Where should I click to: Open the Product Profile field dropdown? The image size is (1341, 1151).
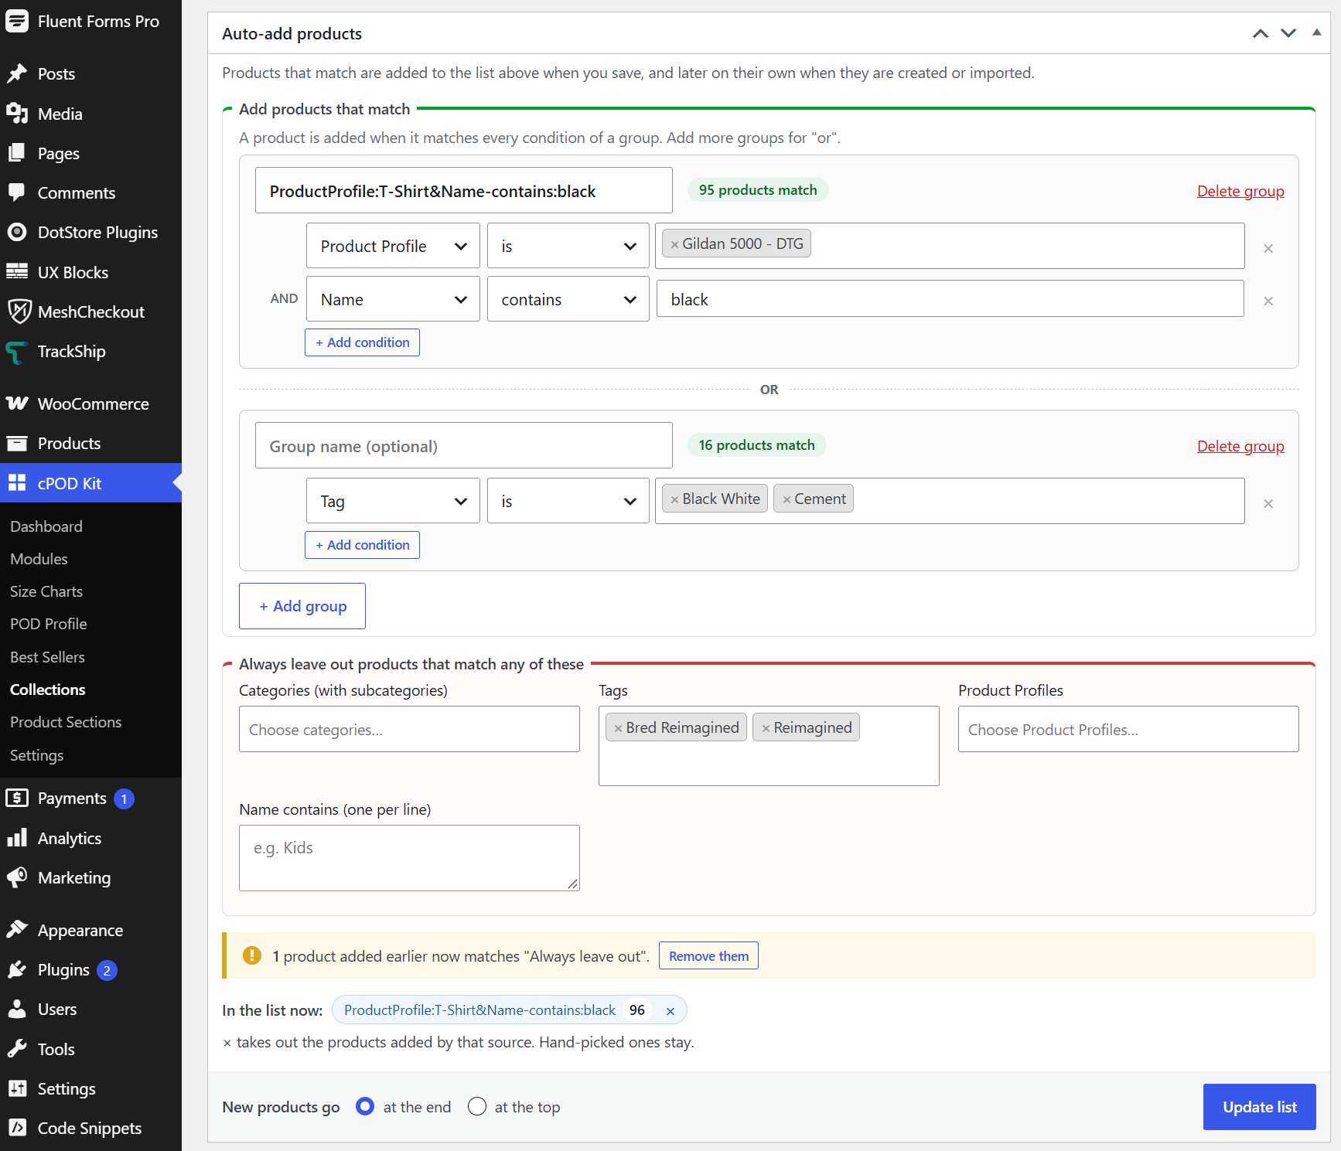pos(393,246)
